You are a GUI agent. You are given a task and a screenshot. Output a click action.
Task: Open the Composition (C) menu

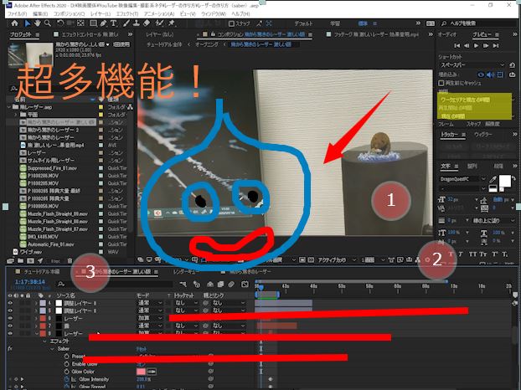(70, 14)
